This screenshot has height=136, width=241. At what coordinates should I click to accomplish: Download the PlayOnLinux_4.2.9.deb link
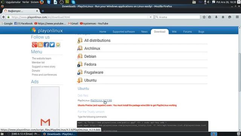pos(101,100)
